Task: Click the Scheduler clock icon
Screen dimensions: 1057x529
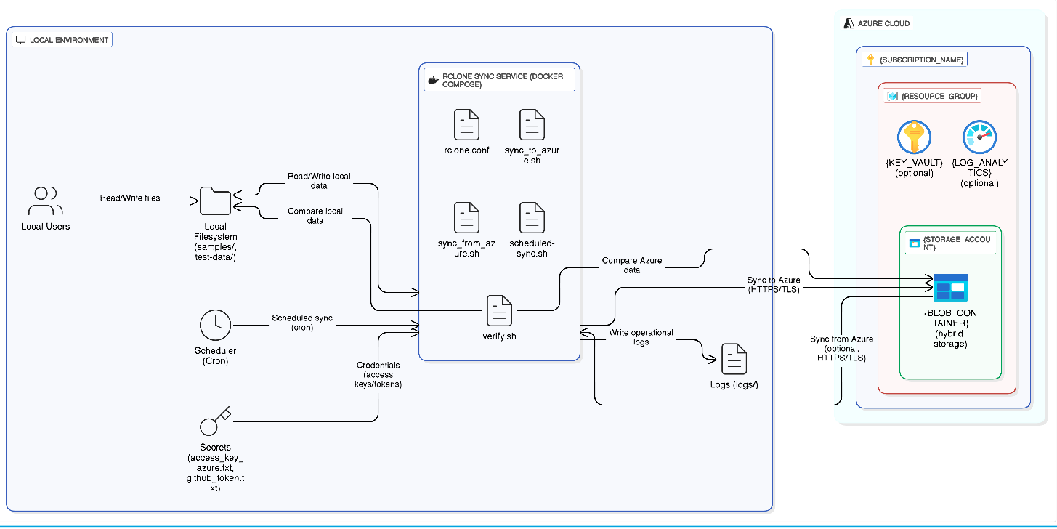Action: [x=215, y=325]
